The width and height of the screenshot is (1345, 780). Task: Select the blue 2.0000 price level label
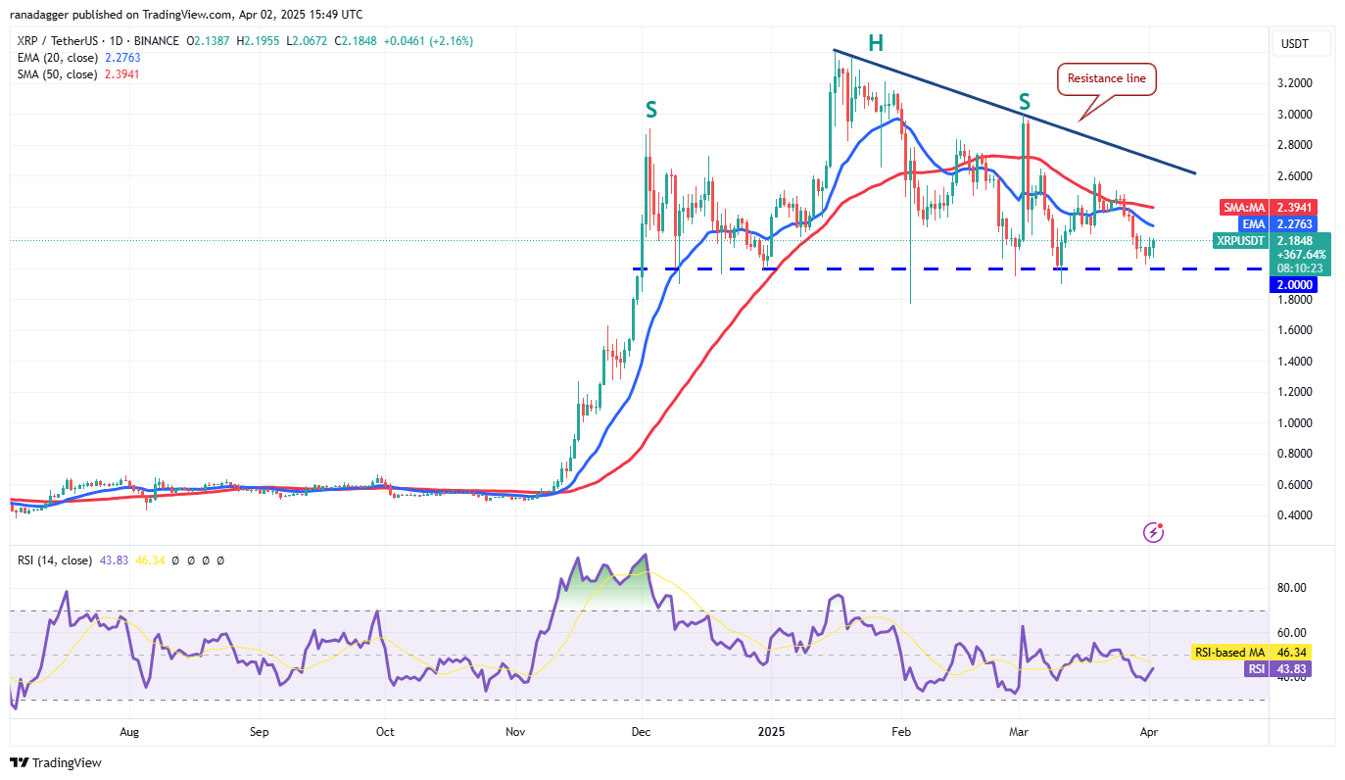[1291, 283]
